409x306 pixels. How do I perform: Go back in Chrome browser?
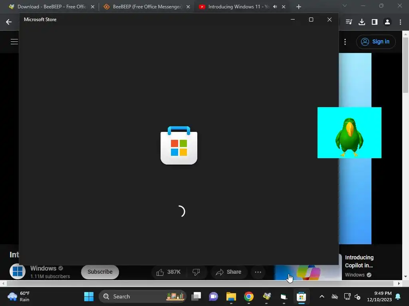pyautogui.click(x=9, y=22)
